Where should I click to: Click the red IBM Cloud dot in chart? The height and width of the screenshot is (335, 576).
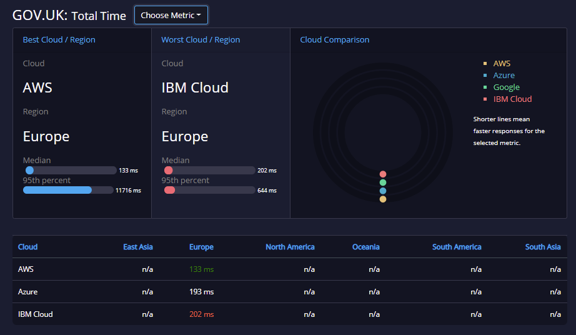(x=383, y=174)
